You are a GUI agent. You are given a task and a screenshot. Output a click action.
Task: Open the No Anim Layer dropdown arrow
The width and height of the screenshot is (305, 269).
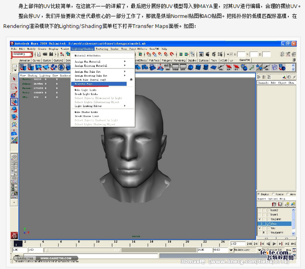[x=231, y=250]
